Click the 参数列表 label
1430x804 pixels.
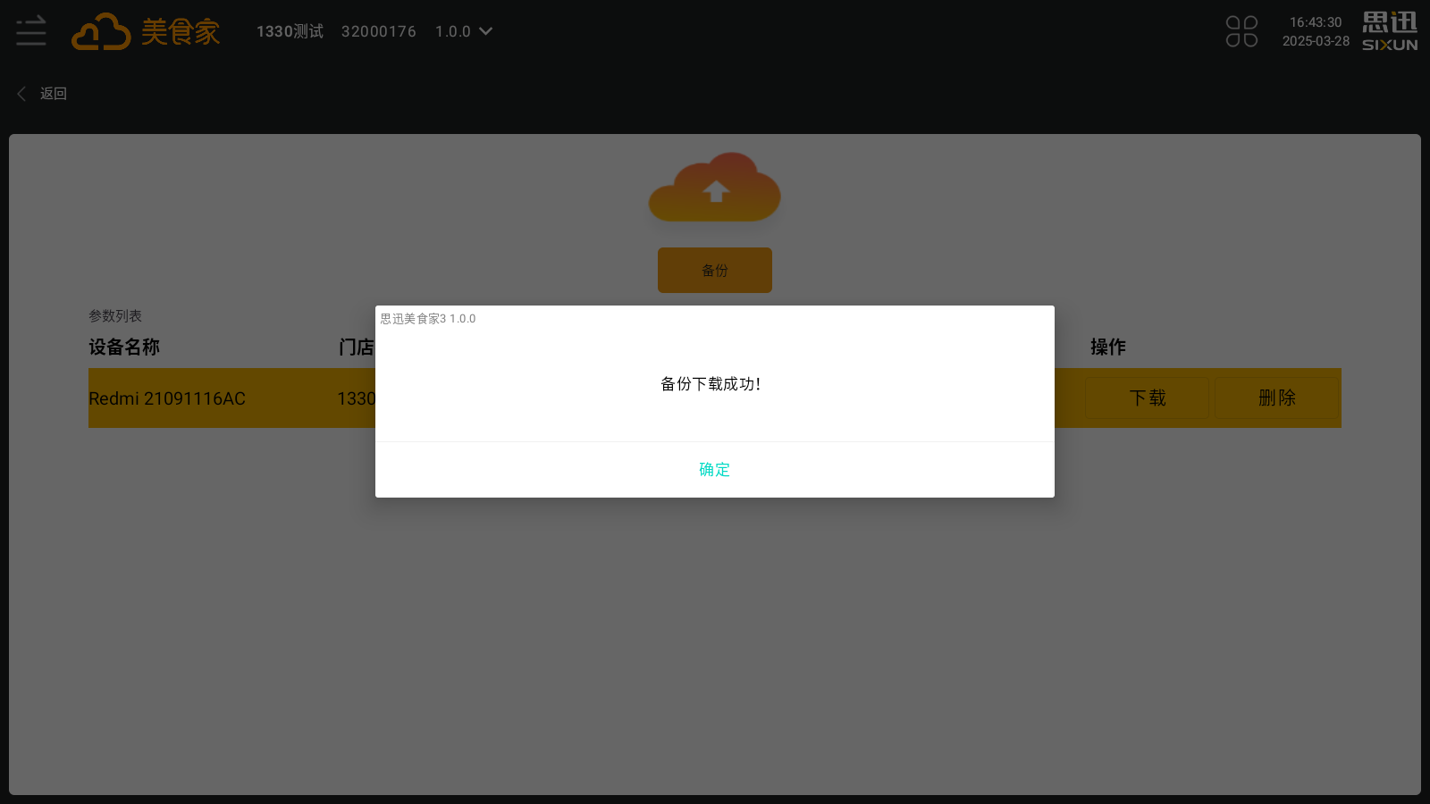tap(115, 316)
